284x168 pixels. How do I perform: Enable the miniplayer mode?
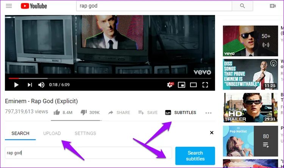181,85
